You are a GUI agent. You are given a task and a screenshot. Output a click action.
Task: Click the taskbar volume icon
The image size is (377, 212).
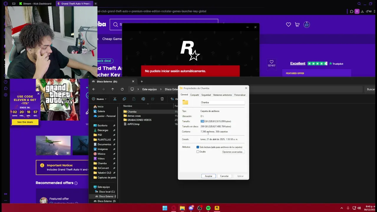(359, 208)
